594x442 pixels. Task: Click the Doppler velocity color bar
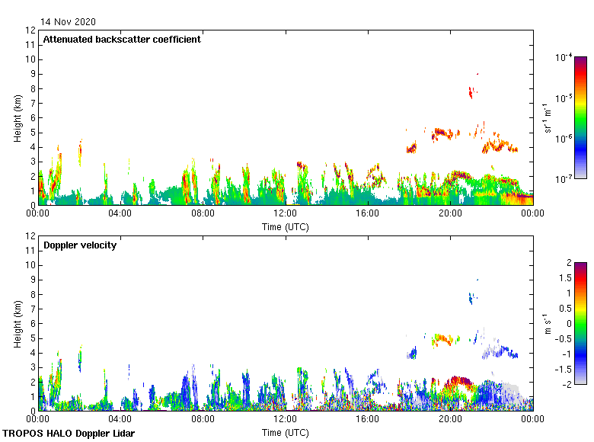click(x=580, y=323)
